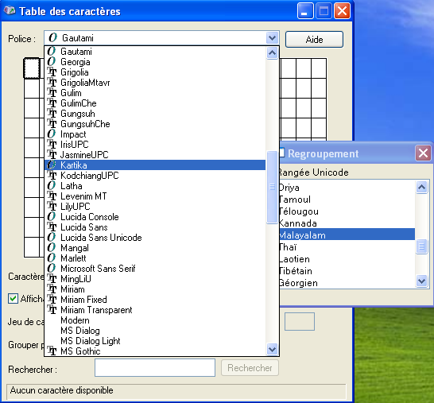The image size is (434, 403).
Task: Click the Regroupement list scrollbar thumb
Action: click(x=421, y=246)
